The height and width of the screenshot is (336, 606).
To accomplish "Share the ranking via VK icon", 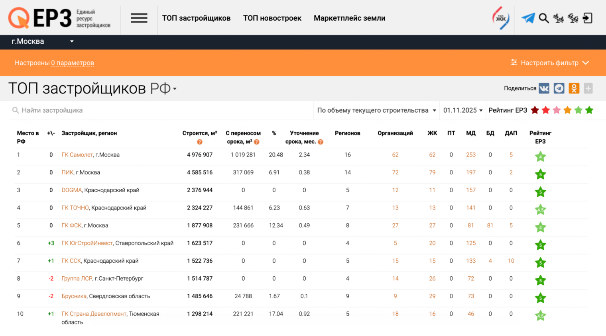I will coord(543,88).
